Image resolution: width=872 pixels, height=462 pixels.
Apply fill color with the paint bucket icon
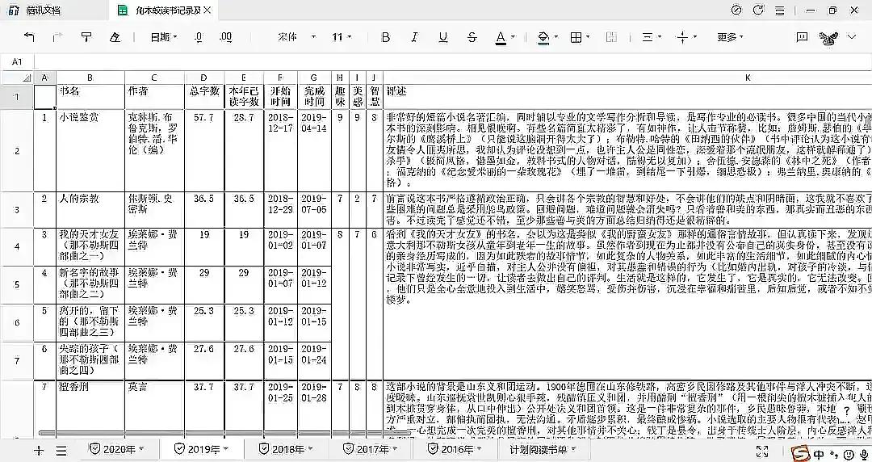tap(543, 37)
